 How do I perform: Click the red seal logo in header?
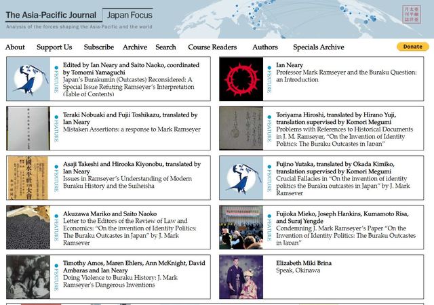click(412, 14)
